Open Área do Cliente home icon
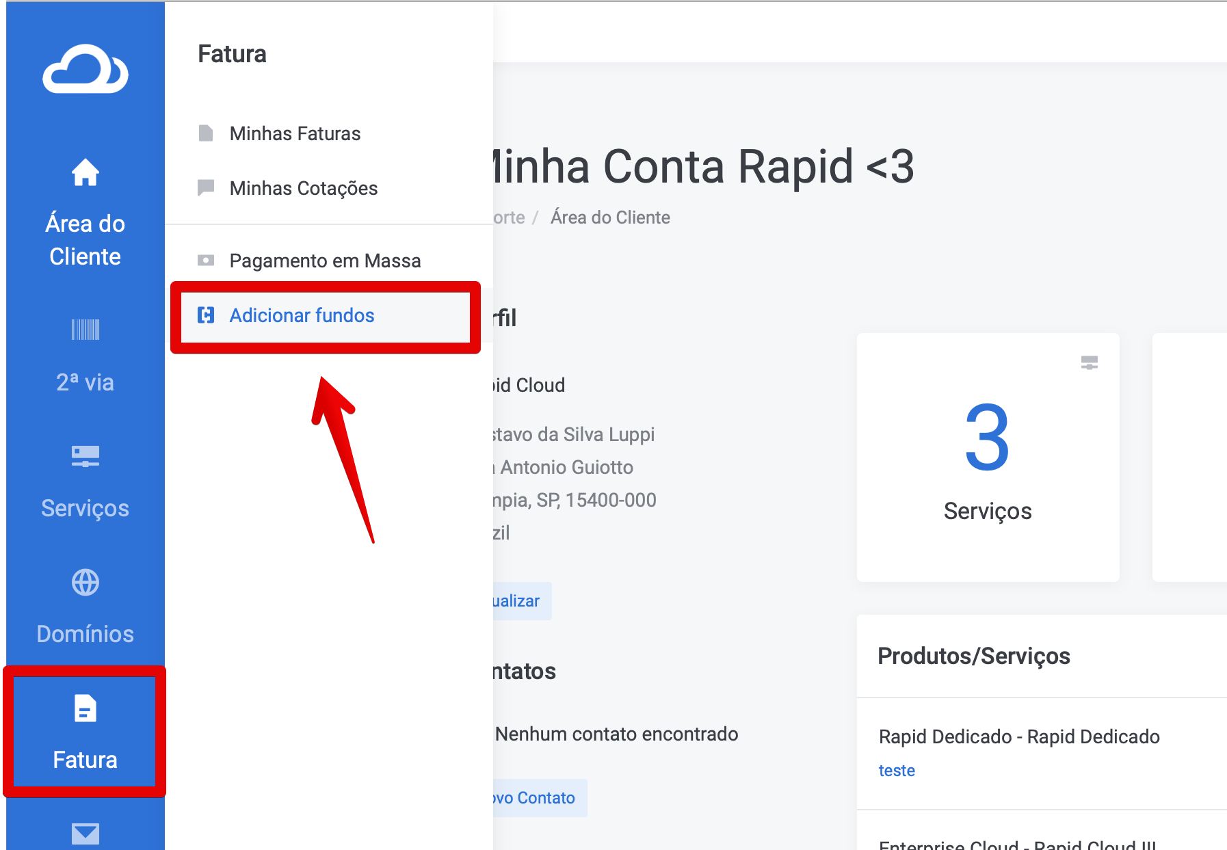Image resolution: width=1227 pixels, height=850 pixels. click(85, 172)
